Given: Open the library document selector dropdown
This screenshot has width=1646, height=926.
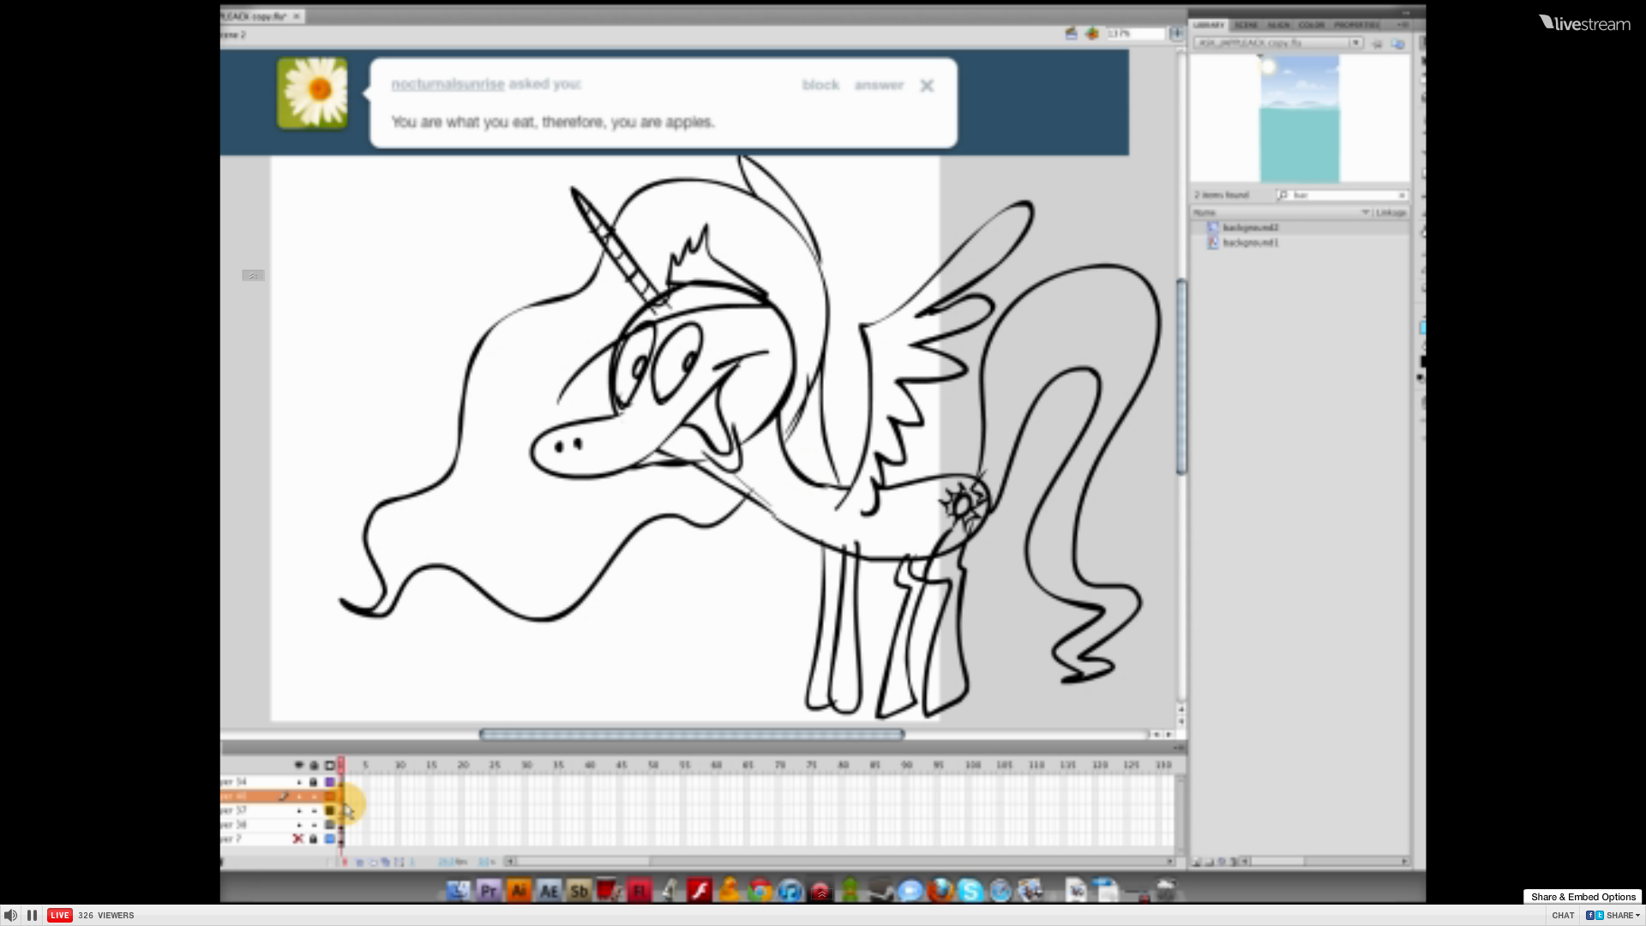Looking at the screenshot, I should coord(1355,43).
